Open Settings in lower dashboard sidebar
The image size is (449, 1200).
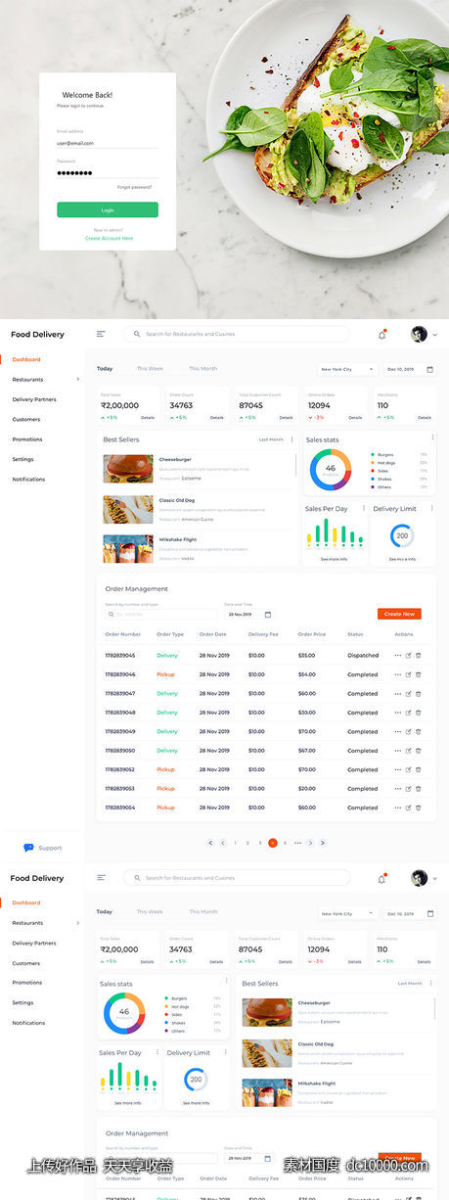tap(22, 1003)
